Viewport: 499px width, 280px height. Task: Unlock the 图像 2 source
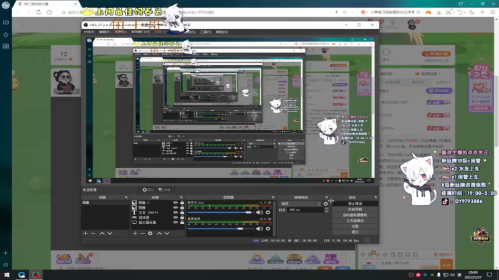182,203
